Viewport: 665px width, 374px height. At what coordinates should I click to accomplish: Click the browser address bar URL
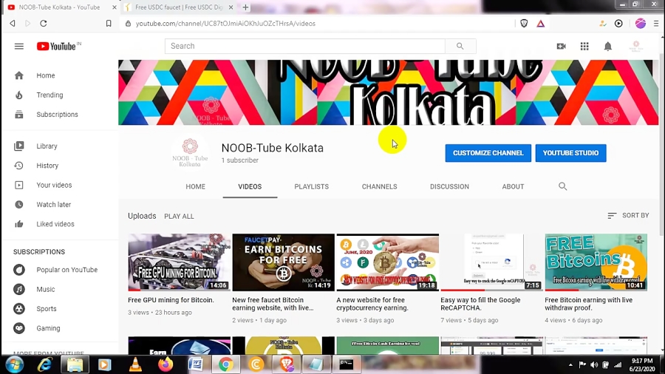225,24
